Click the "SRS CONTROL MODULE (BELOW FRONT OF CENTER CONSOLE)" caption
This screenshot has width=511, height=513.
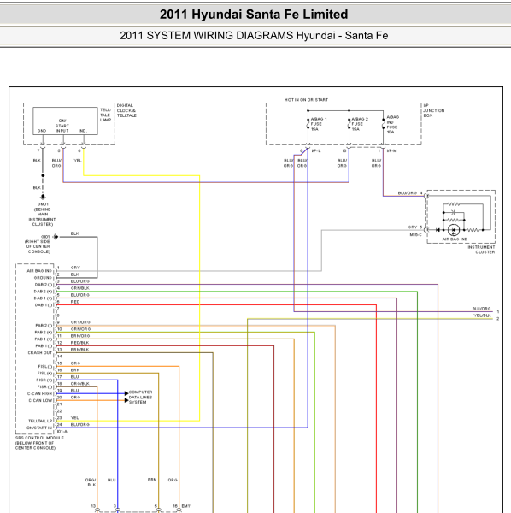(x=39, y=443)
